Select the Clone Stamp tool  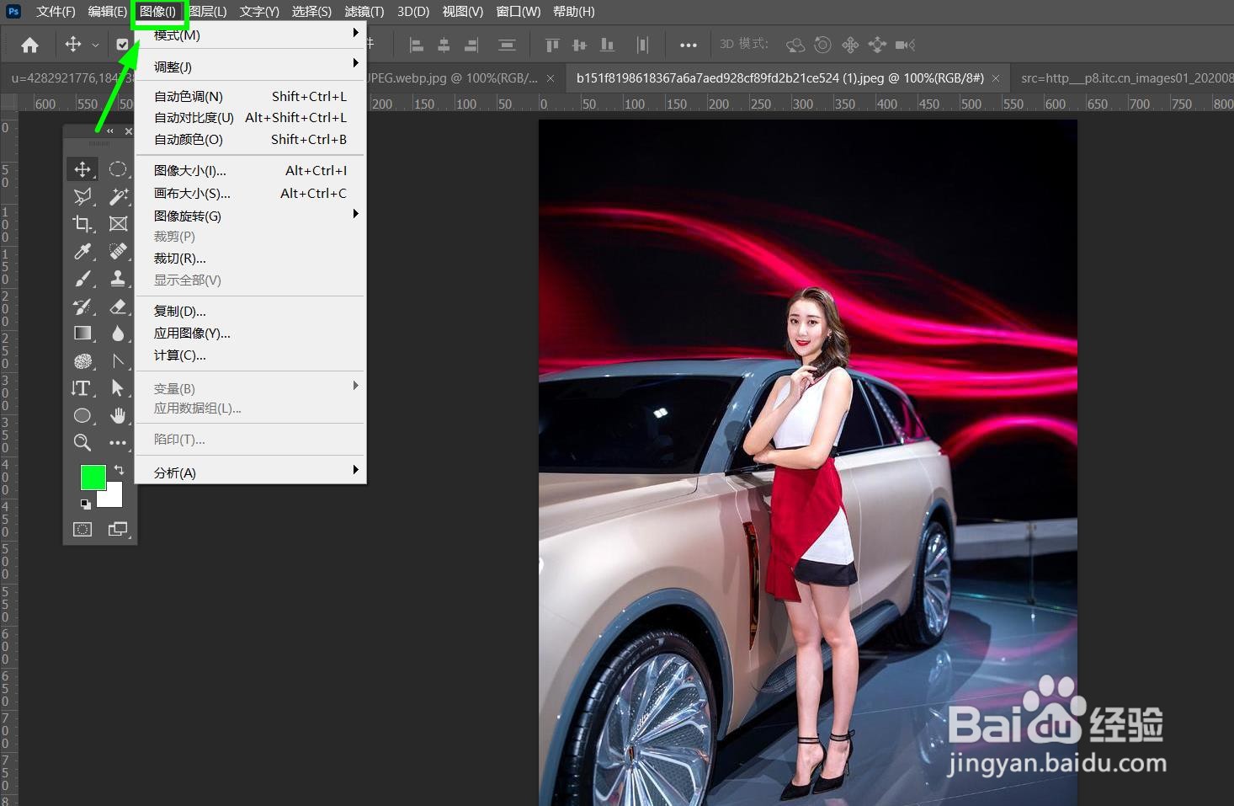point(118,278)
